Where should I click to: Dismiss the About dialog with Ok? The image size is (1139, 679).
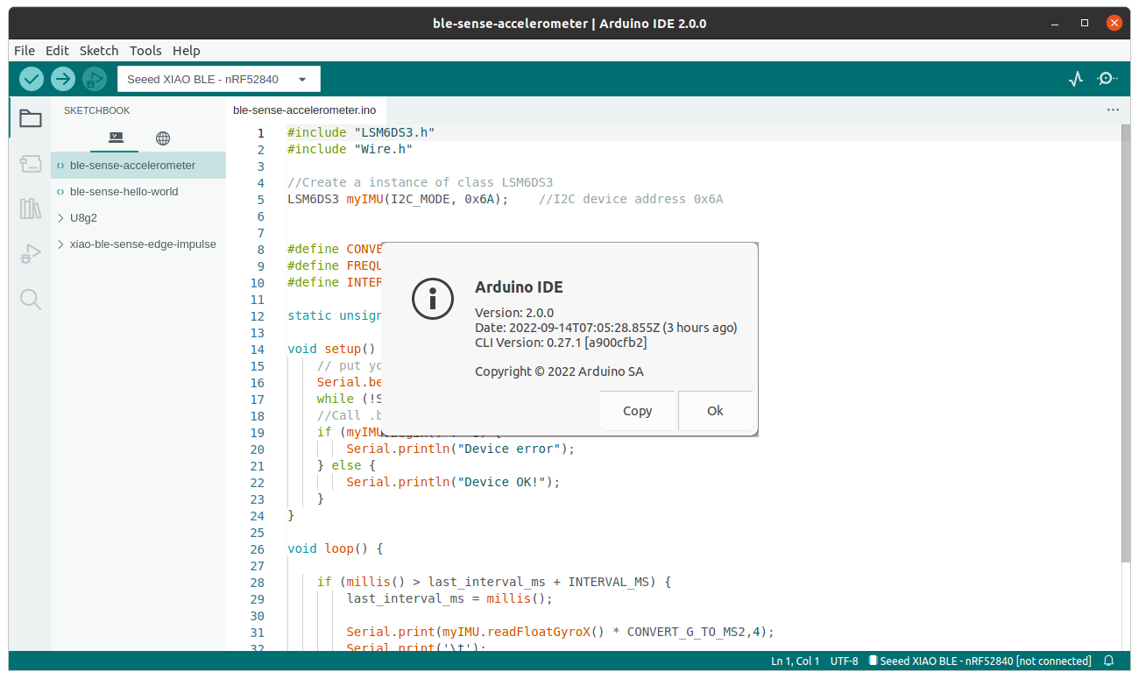click(x=715, y=410)
